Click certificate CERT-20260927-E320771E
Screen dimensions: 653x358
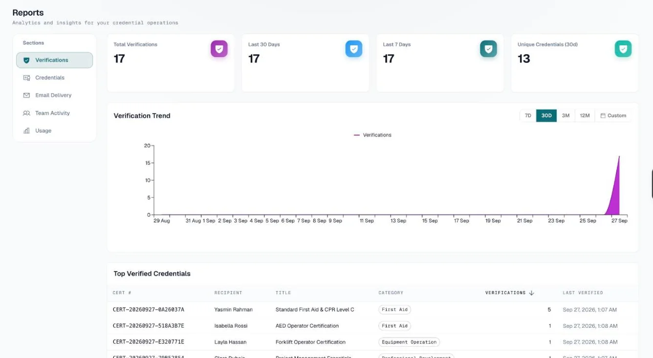click(148, 342)
